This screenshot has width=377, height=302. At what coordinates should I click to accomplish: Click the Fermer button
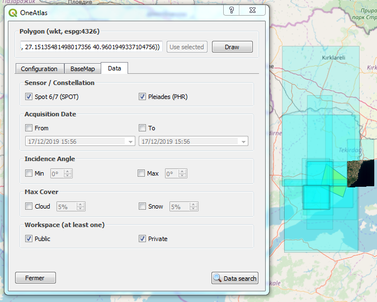point(35,278)
